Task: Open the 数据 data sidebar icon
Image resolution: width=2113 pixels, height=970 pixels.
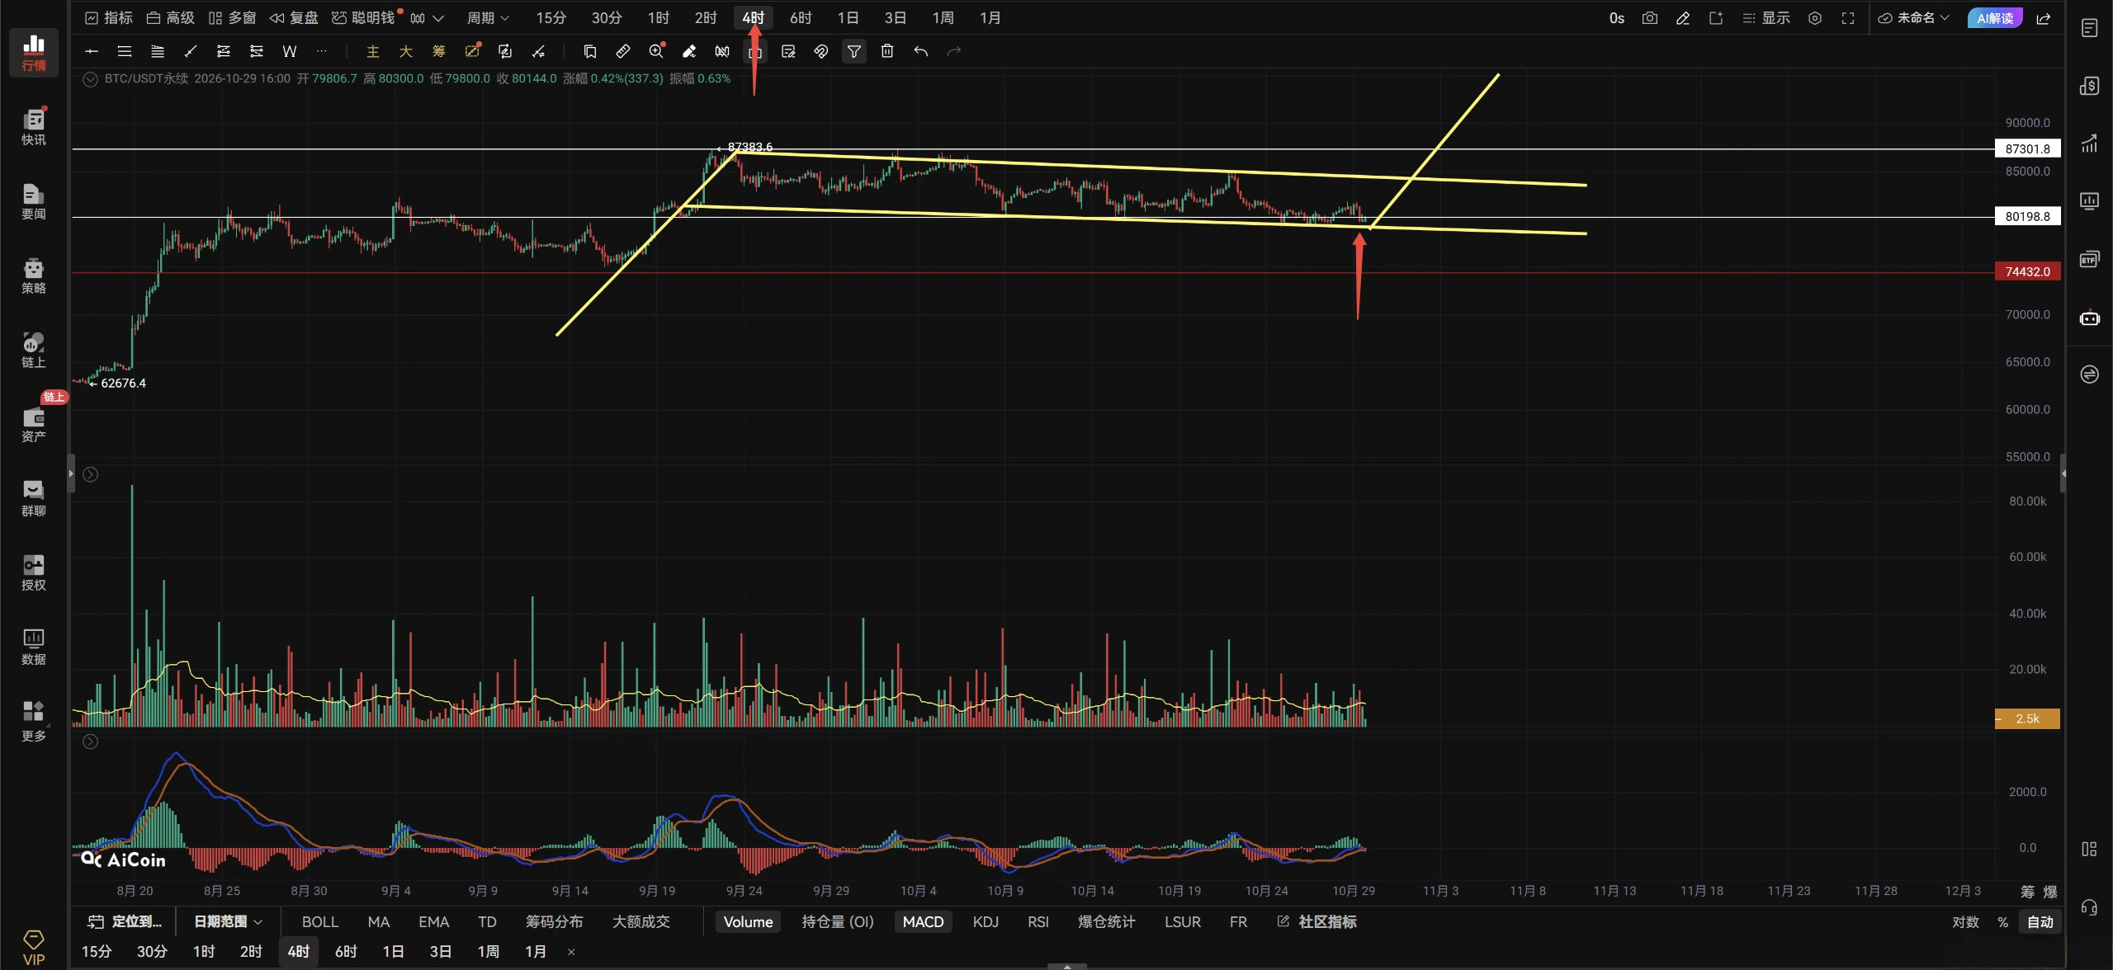Action: point(34,647)
